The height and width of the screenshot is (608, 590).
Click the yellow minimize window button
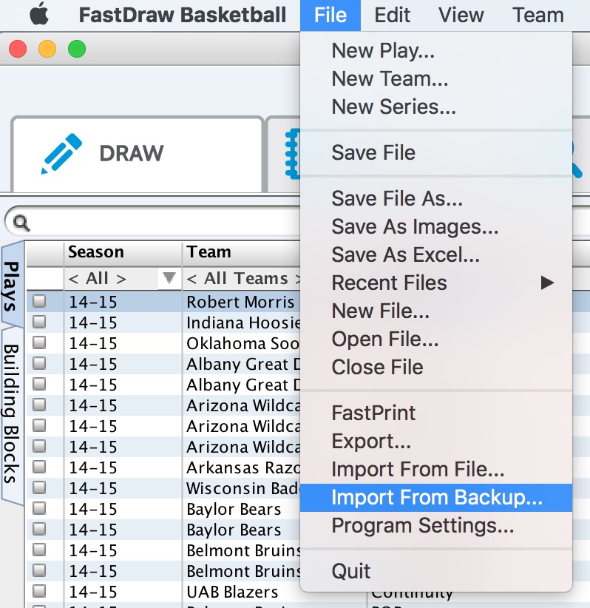[x=47, y=49]
